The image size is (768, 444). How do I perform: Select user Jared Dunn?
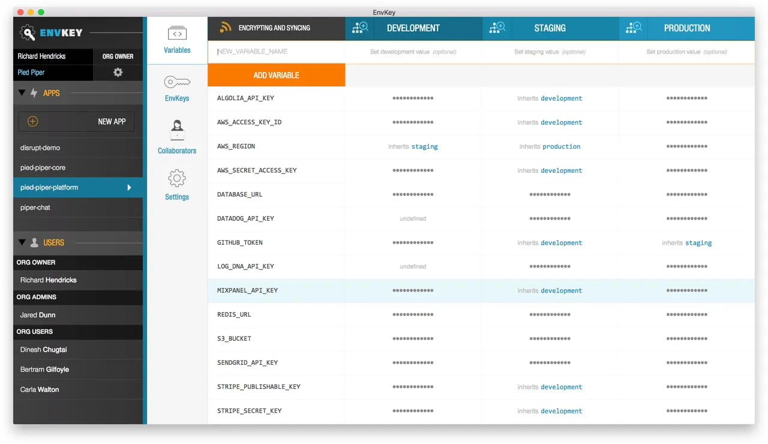(78, 315)
